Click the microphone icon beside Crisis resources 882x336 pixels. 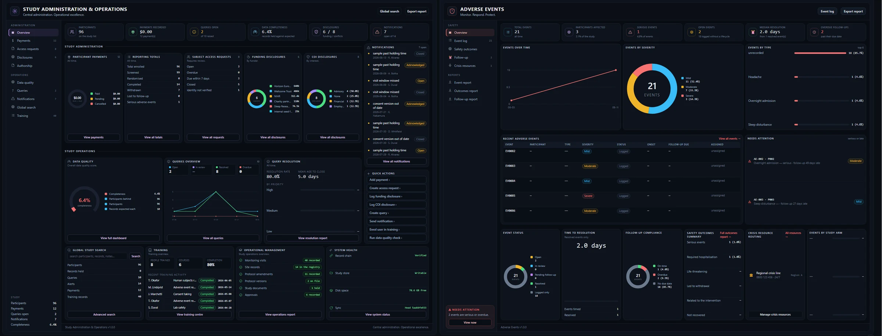pos(450,66)
